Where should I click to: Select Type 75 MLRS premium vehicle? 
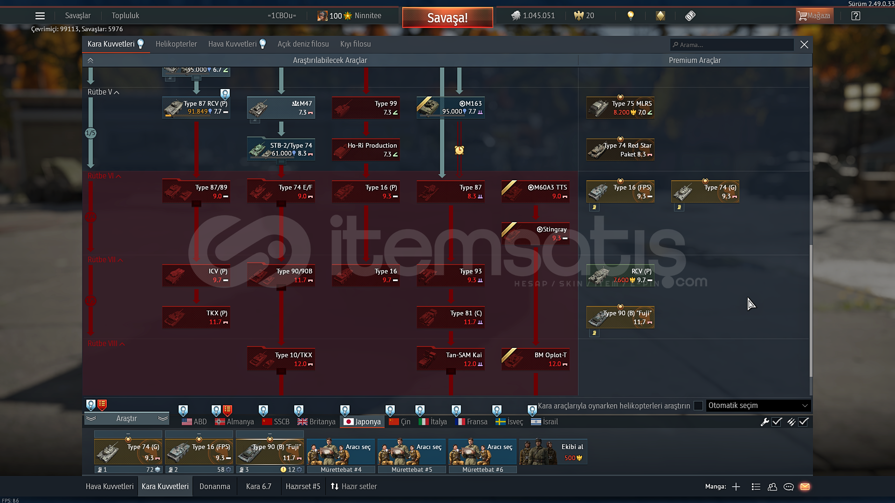pyautogui.click(x=620, y=108)
